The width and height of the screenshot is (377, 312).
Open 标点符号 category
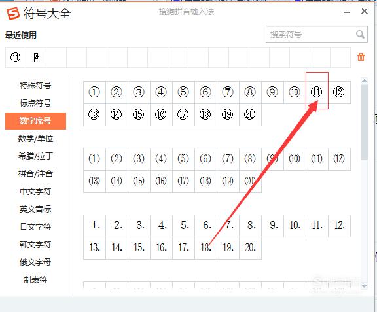[35, 103]
